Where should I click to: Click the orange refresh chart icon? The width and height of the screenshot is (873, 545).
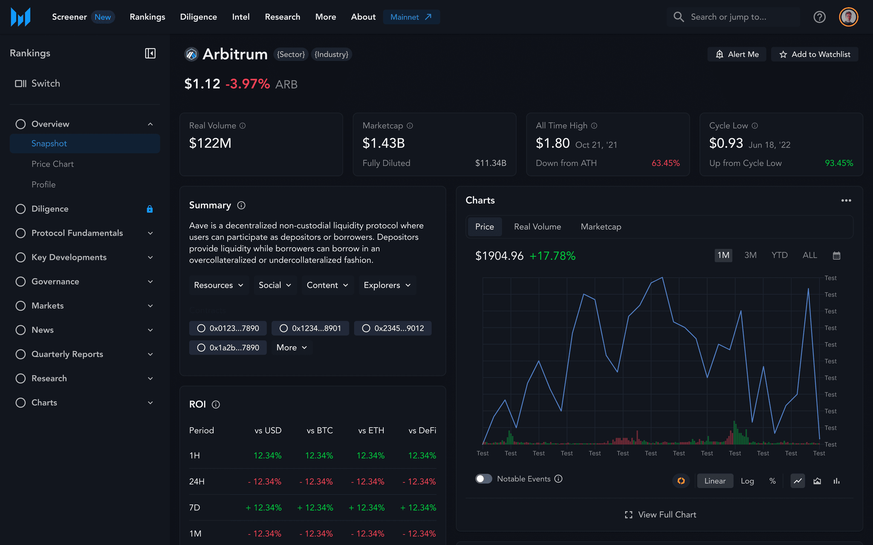681,481
